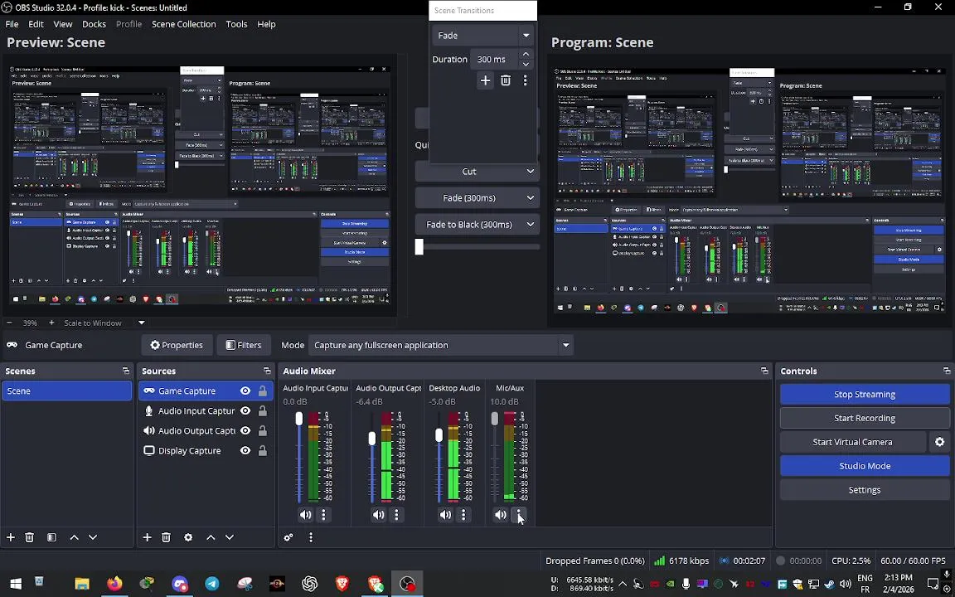Move source down with Sources down arrow
Viewport: 955px width, 597px height.
point(229,537)
